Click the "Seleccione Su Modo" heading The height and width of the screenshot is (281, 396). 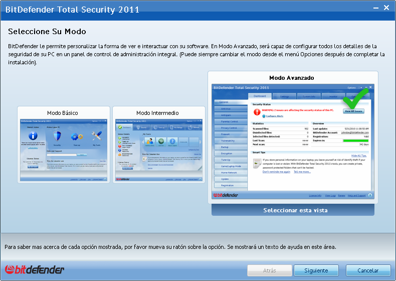[47, 32]
